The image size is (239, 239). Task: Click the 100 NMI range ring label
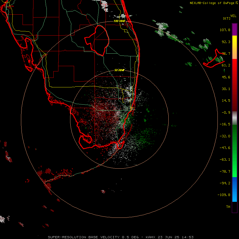click(x=119, y=21)
